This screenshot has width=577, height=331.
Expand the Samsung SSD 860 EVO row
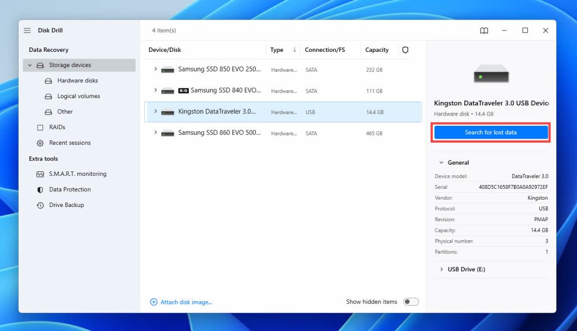156,132
